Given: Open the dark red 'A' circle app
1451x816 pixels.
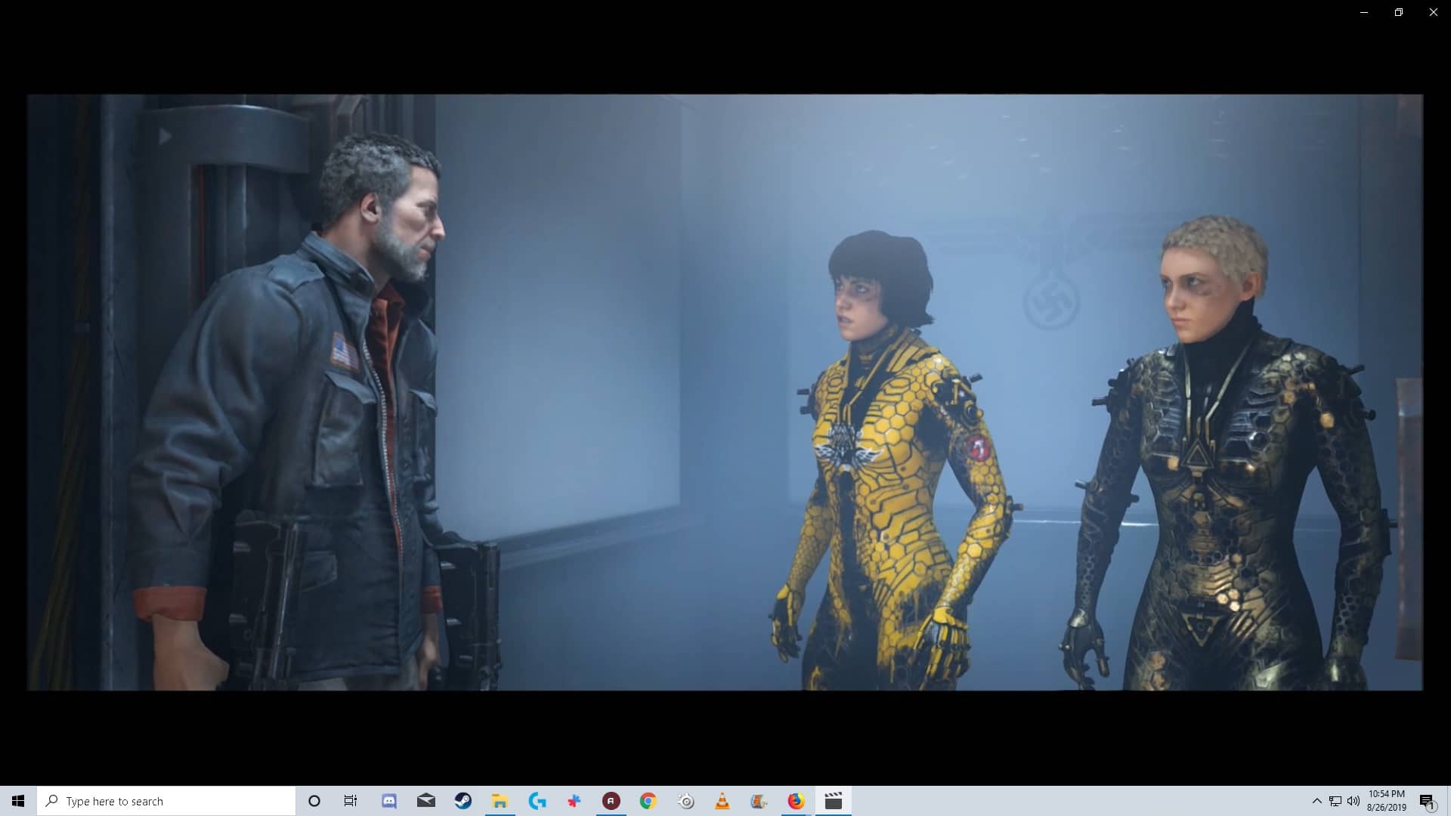Looking at the screenshot, I should pos(611,801).
